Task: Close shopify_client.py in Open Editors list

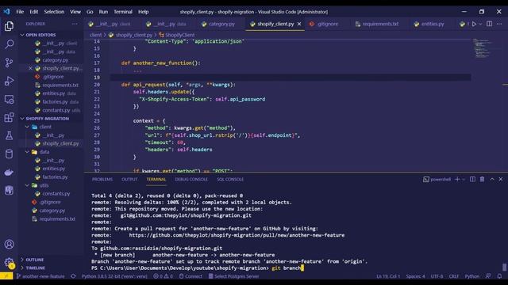Action: [30, 68]
